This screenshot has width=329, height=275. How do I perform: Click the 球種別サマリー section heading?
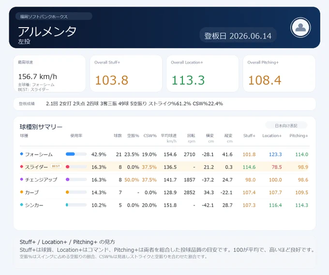[41, 127]
